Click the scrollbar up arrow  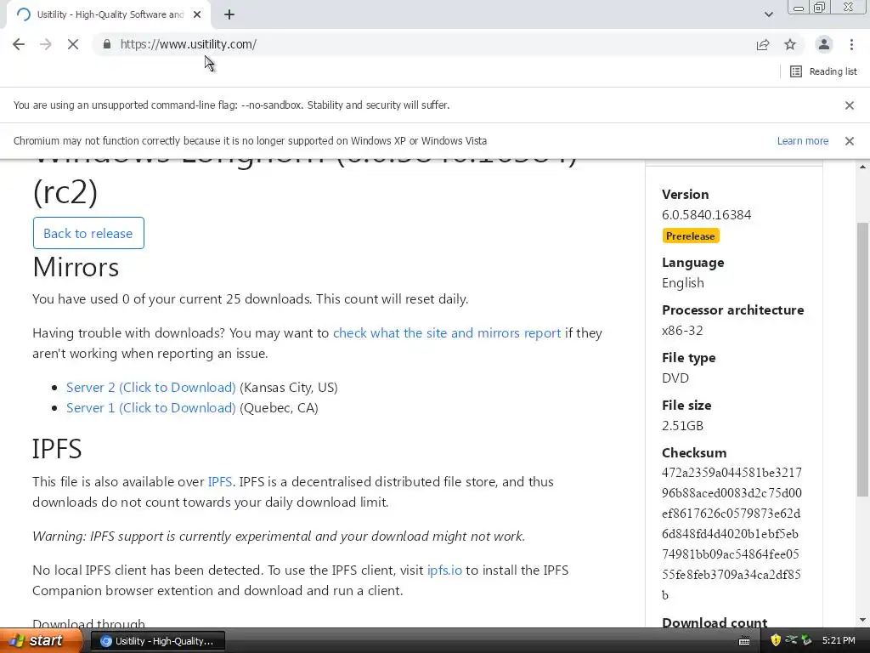coord(862,168)
